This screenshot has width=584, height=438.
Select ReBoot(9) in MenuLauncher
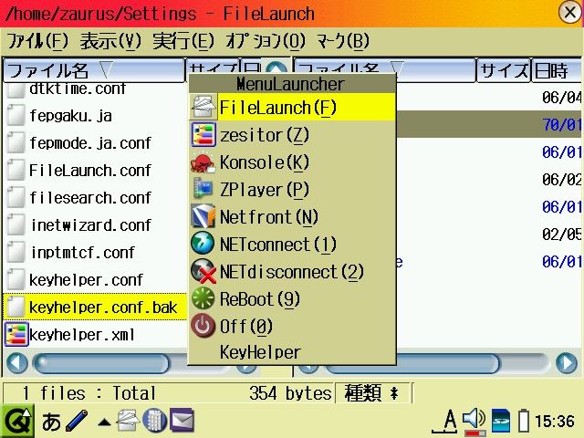click(292, 299)
